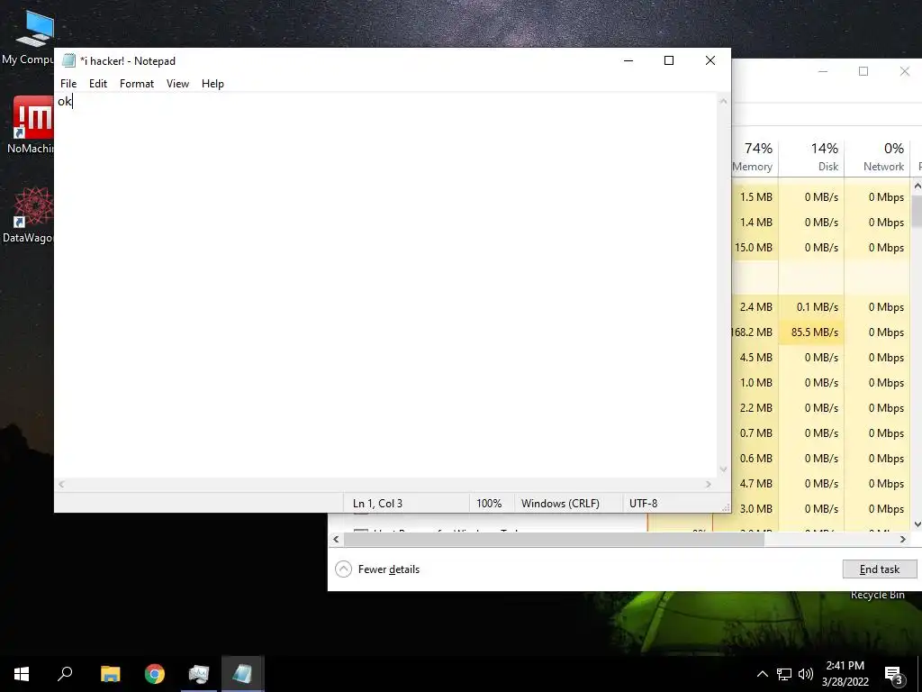Click Notepad taskbar icon

(x=242, y=674)
